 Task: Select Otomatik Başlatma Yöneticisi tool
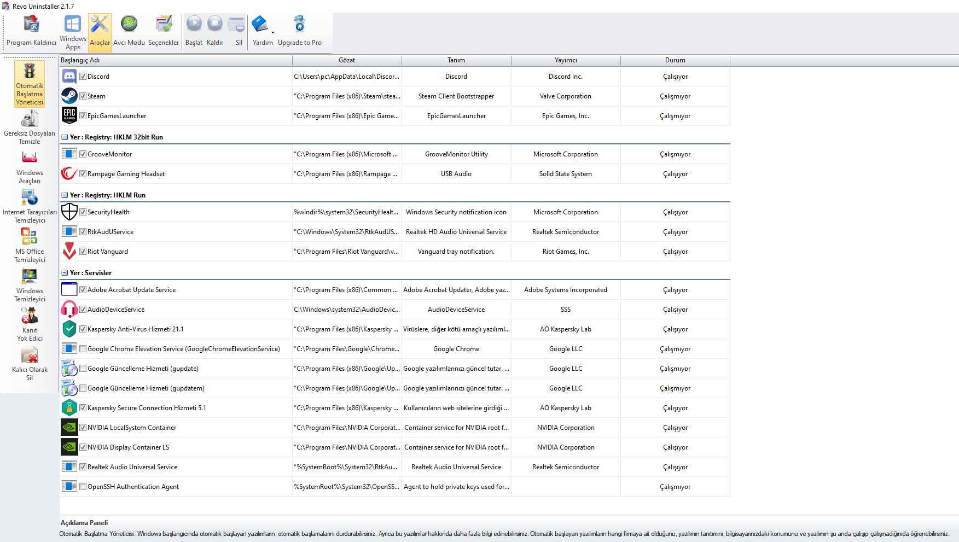coord(30,84)
